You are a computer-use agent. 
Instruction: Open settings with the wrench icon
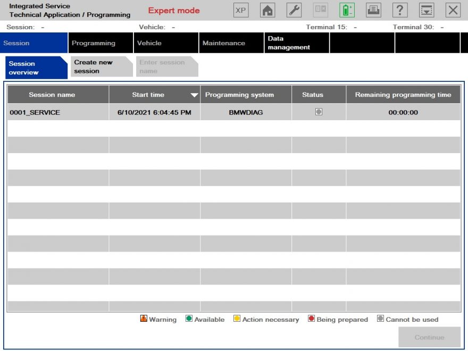coord(294,10)
